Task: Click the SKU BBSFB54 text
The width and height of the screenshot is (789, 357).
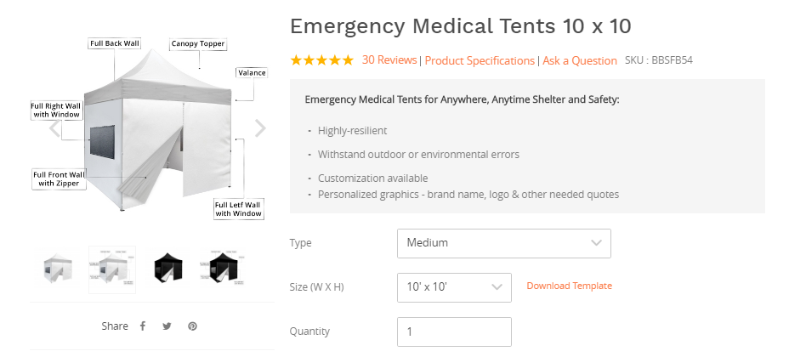Action: 659,60
